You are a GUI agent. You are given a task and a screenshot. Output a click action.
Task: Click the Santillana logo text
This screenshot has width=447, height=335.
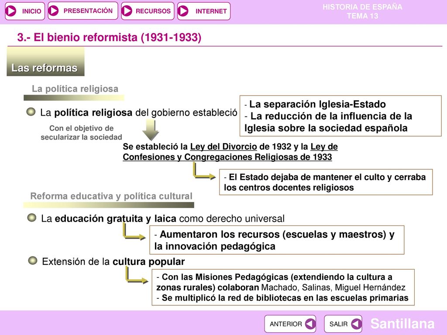[x=402, y=324]
